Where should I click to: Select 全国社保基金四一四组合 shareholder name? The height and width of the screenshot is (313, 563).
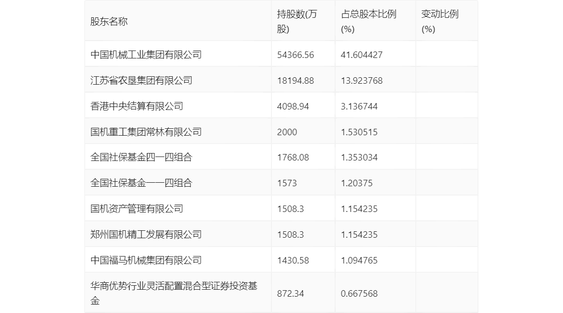pyautogui.click(x=141, y=157)
